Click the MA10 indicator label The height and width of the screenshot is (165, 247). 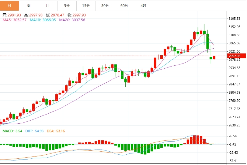[43, 20]
